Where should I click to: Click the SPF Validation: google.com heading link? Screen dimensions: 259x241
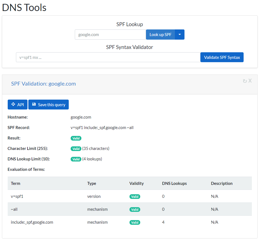[x=43, y=84]
